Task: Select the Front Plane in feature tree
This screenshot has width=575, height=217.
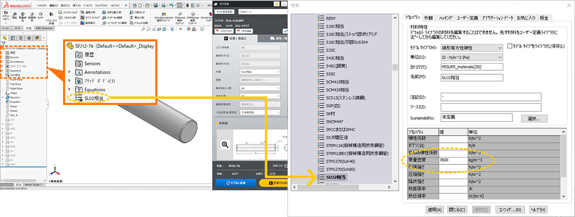Action: [x=14, y=79]
